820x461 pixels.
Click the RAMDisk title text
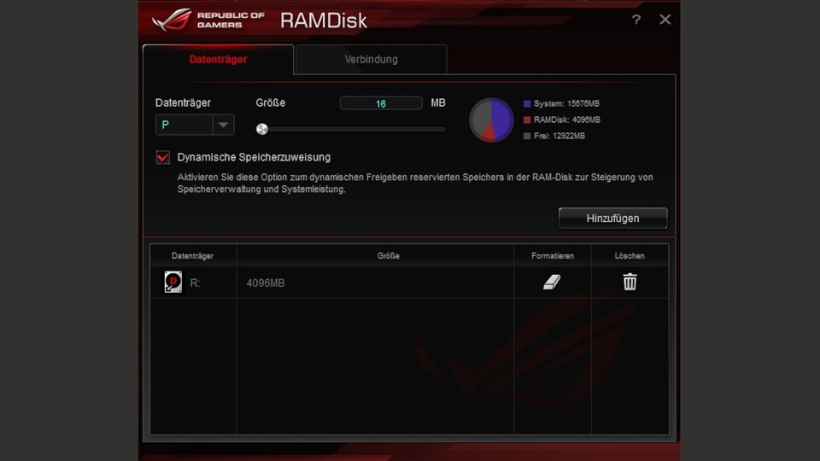(x=324, y=20)
